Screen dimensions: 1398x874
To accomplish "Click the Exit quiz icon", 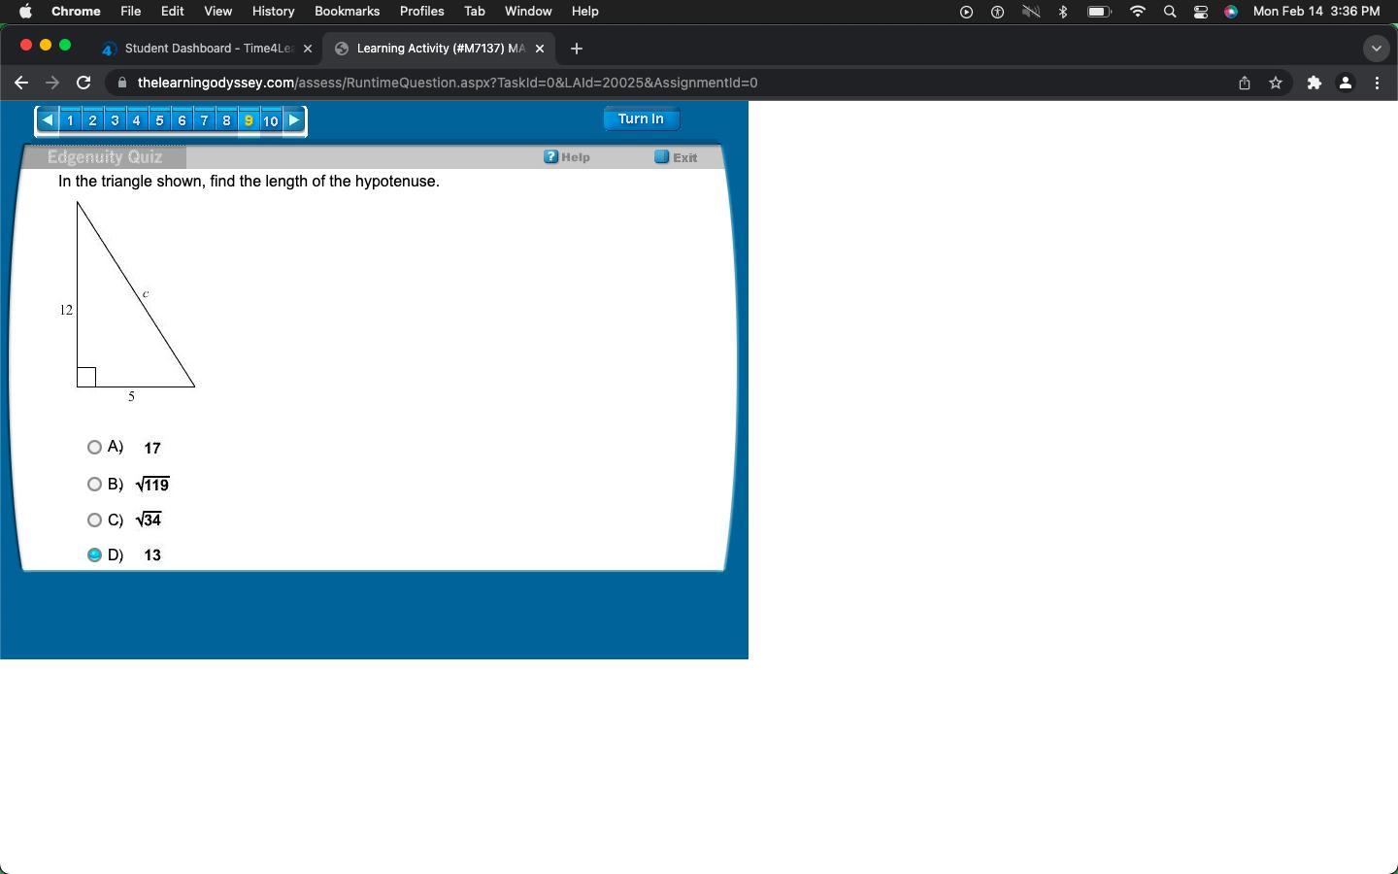I will click(x=661, y=156).
